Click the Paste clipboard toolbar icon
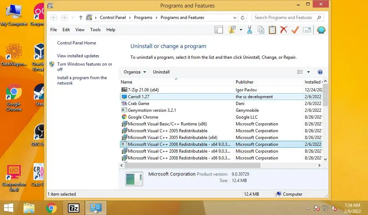 (x=272, y=30)
